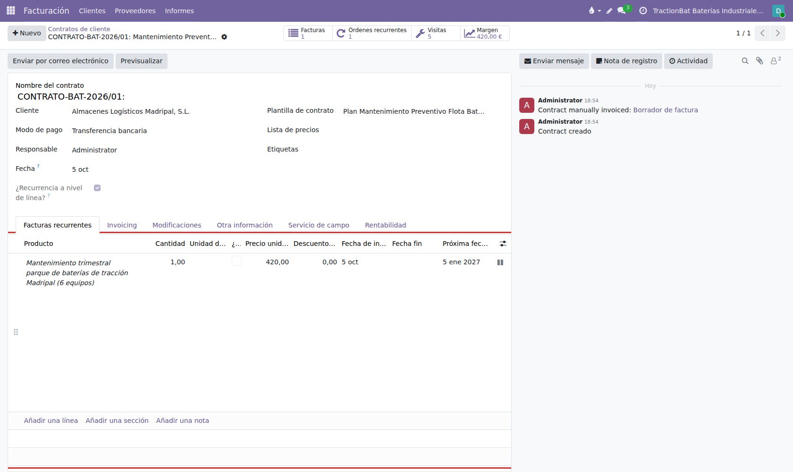This screenshot has width=793, height=472.
Task: Show followers icon in chatter
Action: pos(776,60)
